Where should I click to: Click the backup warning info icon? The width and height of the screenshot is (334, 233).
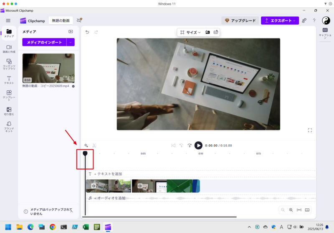[26, 212]
